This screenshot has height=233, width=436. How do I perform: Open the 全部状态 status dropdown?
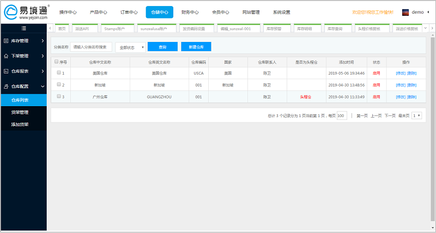[x=131, y=47]
